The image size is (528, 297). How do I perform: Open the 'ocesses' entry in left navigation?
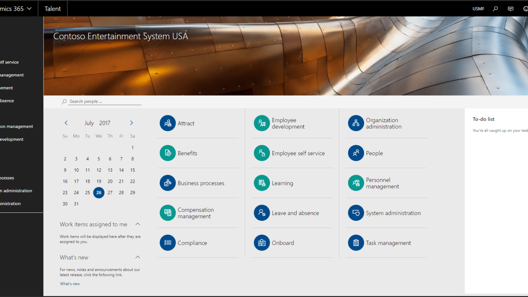coord(7,178)
